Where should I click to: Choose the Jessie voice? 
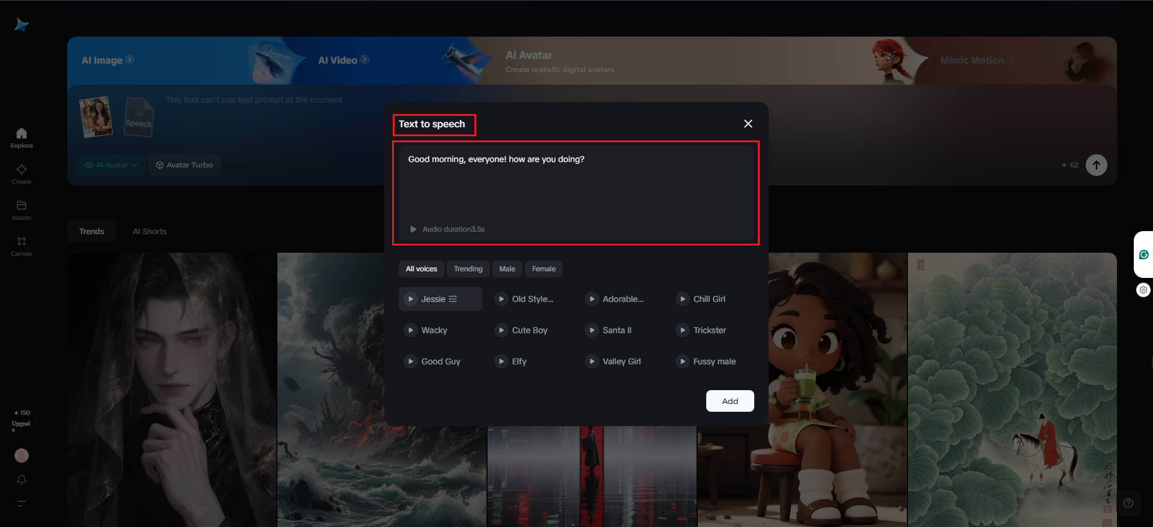point(440,299)
